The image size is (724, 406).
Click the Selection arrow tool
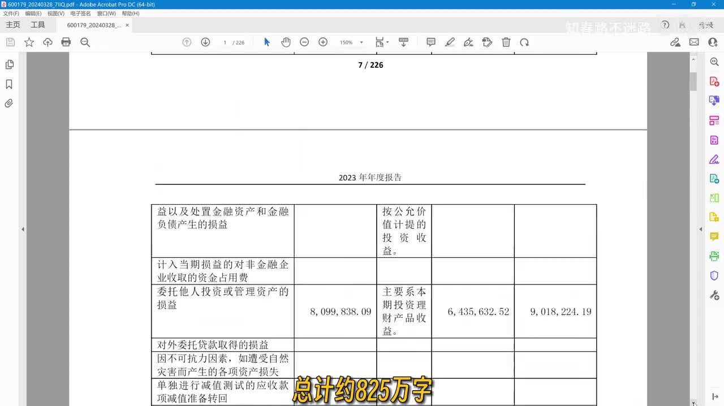point(267,42)
